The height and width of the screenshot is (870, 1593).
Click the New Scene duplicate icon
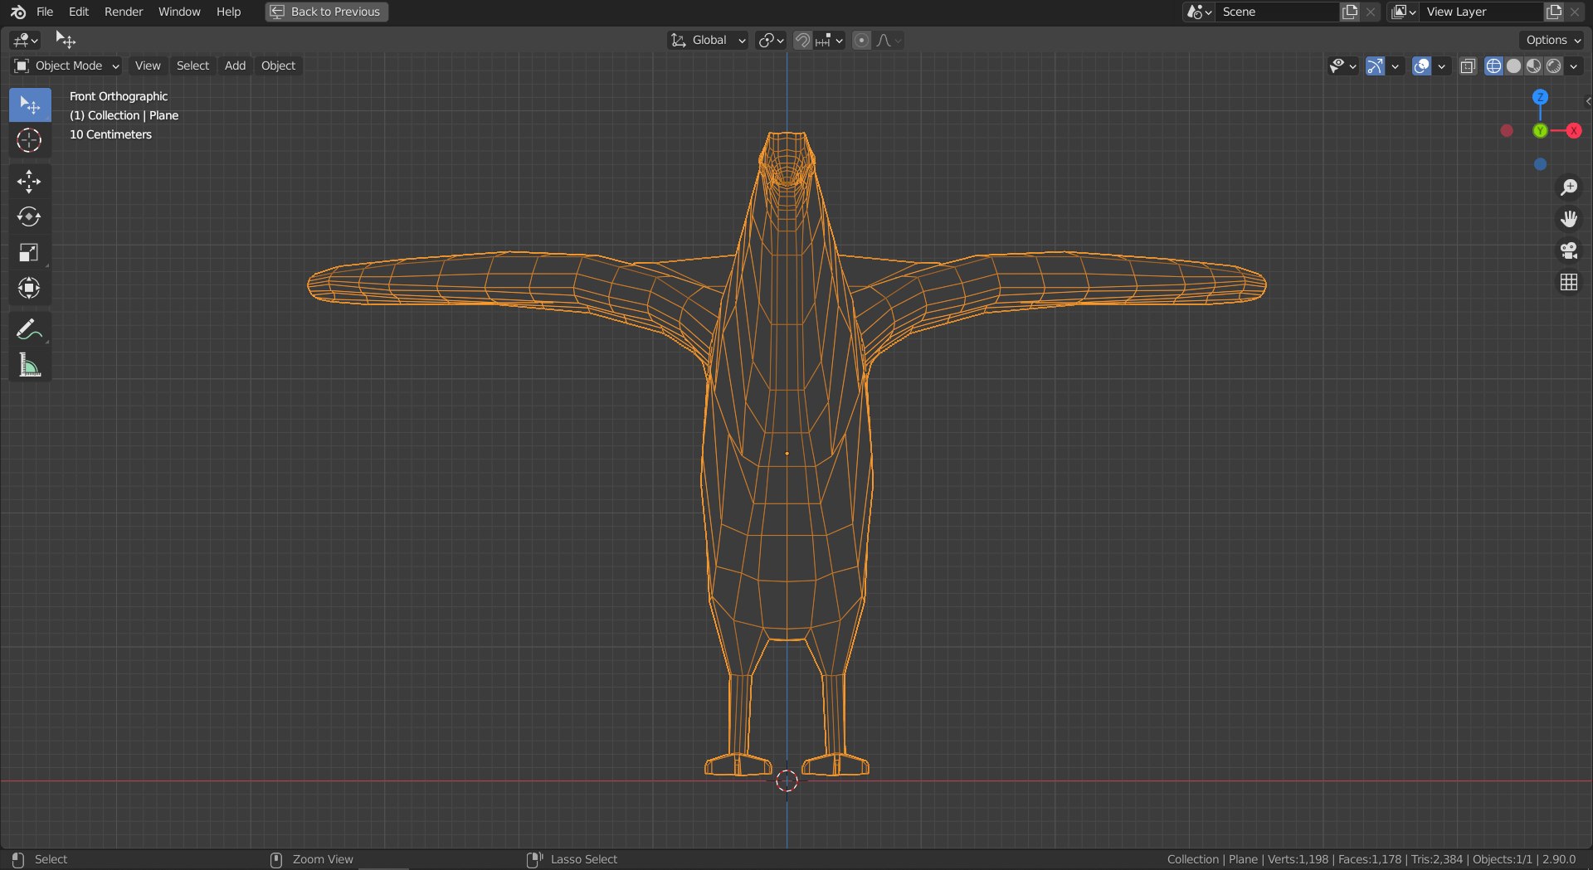click(x=1350, y=12)
